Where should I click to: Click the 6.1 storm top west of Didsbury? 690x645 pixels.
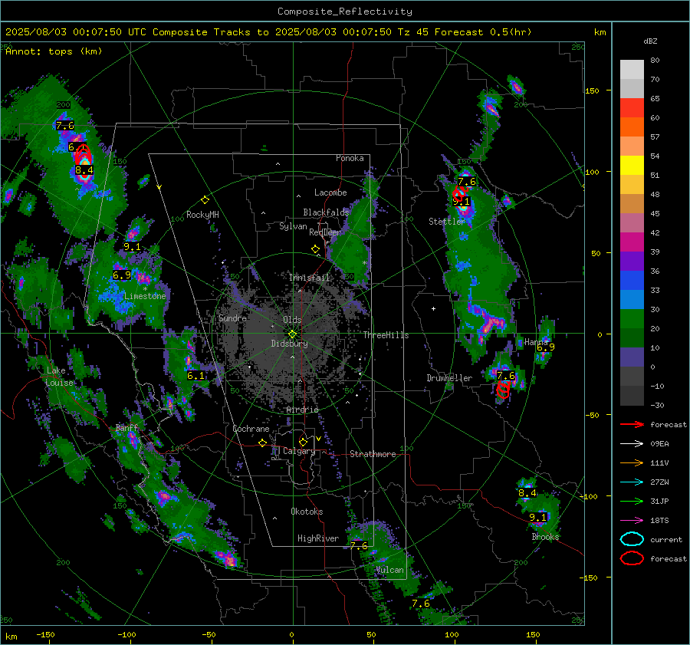[195, 376]
